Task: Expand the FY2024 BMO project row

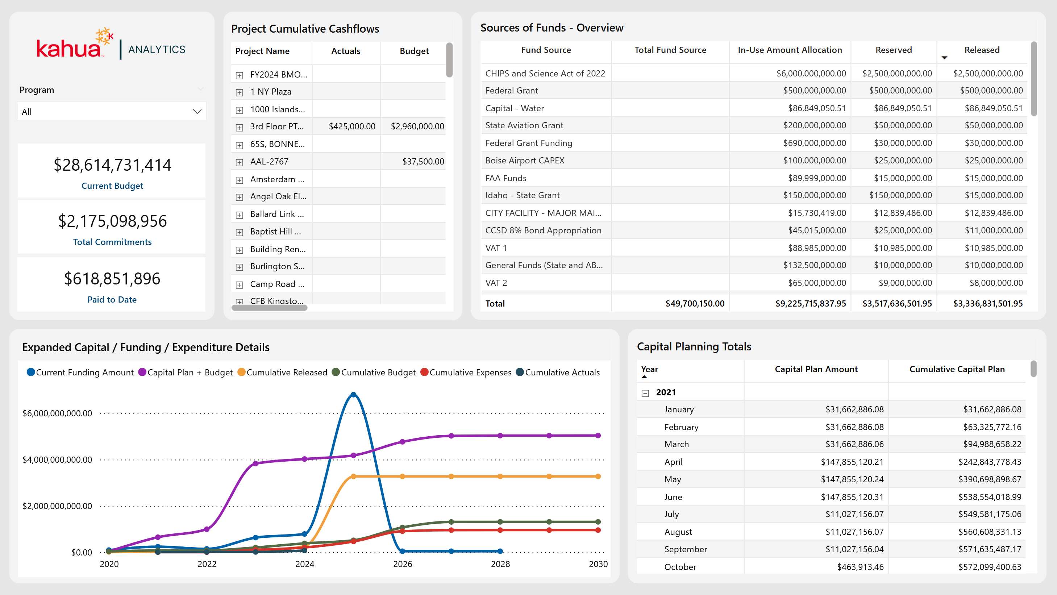Action: click(239, 75)
